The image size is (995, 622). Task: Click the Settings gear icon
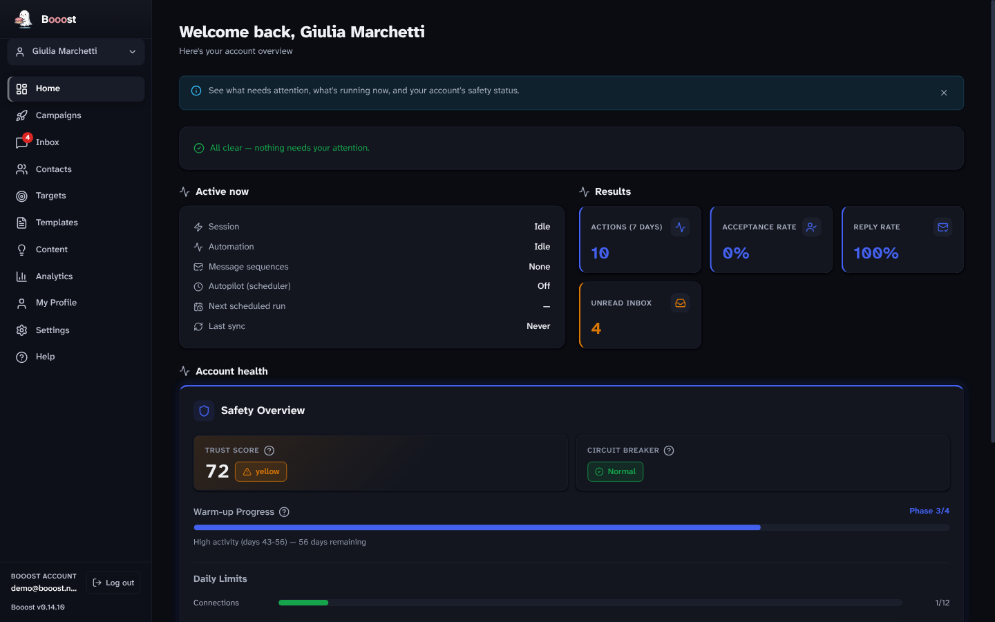click(22, 330)
